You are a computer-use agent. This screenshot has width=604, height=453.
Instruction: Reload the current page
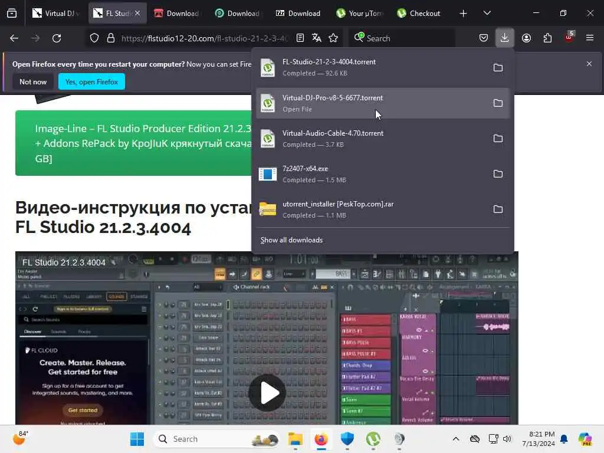57,38
